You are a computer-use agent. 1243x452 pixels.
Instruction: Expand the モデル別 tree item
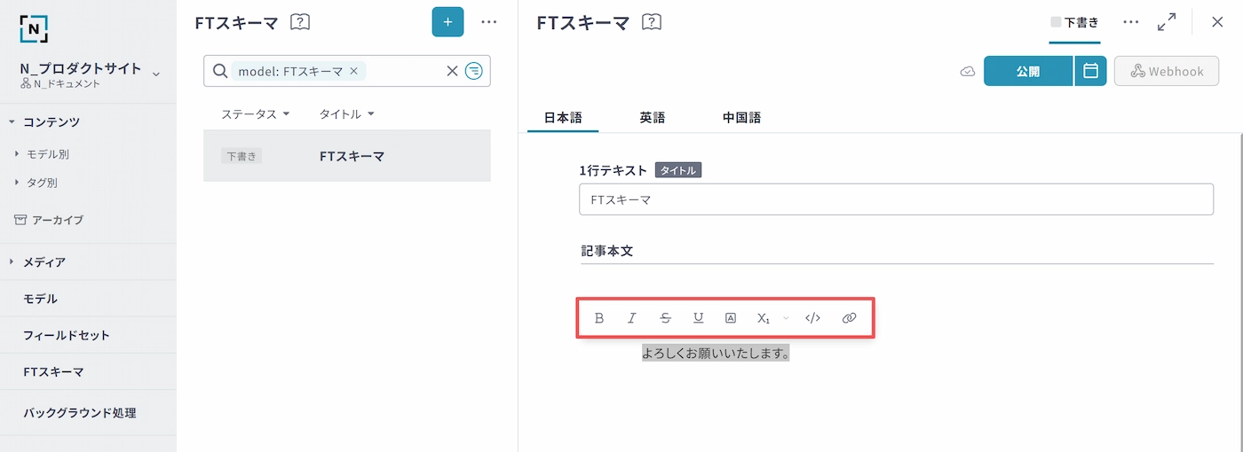(18, 154)
